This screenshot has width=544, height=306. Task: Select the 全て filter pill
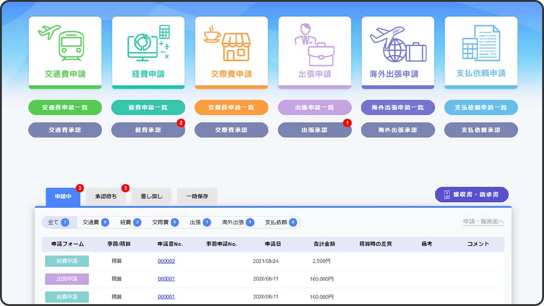click(59, 223)
